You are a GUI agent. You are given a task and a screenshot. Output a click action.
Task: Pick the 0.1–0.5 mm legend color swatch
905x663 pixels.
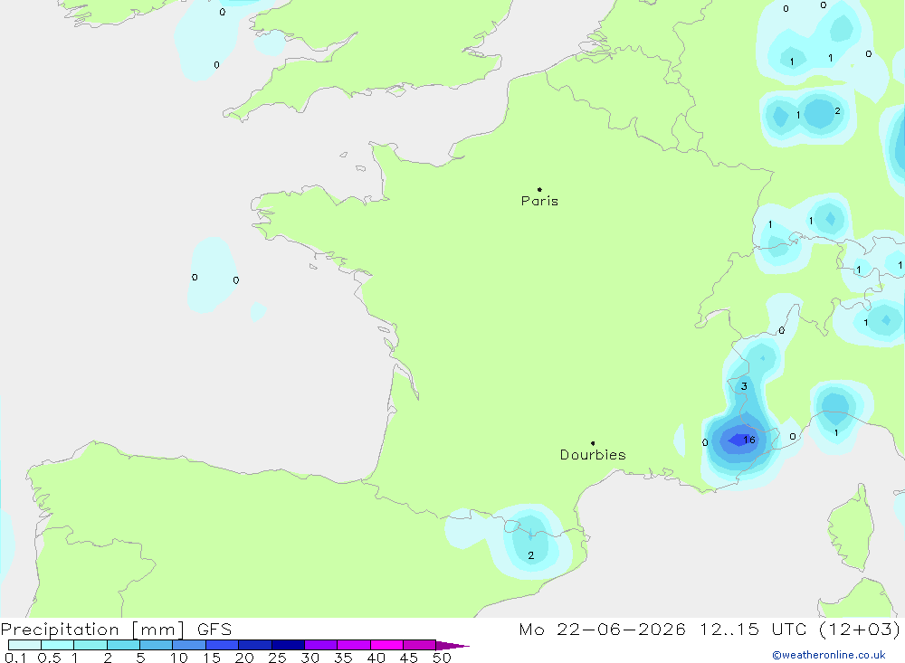24,645
